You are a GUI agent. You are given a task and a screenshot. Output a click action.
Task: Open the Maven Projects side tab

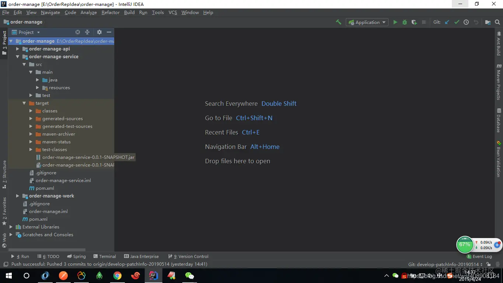499,82
